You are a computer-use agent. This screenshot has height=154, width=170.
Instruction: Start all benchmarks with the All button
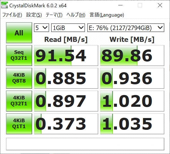19,33
